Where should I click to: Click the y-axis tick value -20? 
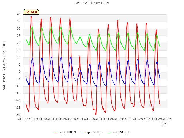coord(18,101)
